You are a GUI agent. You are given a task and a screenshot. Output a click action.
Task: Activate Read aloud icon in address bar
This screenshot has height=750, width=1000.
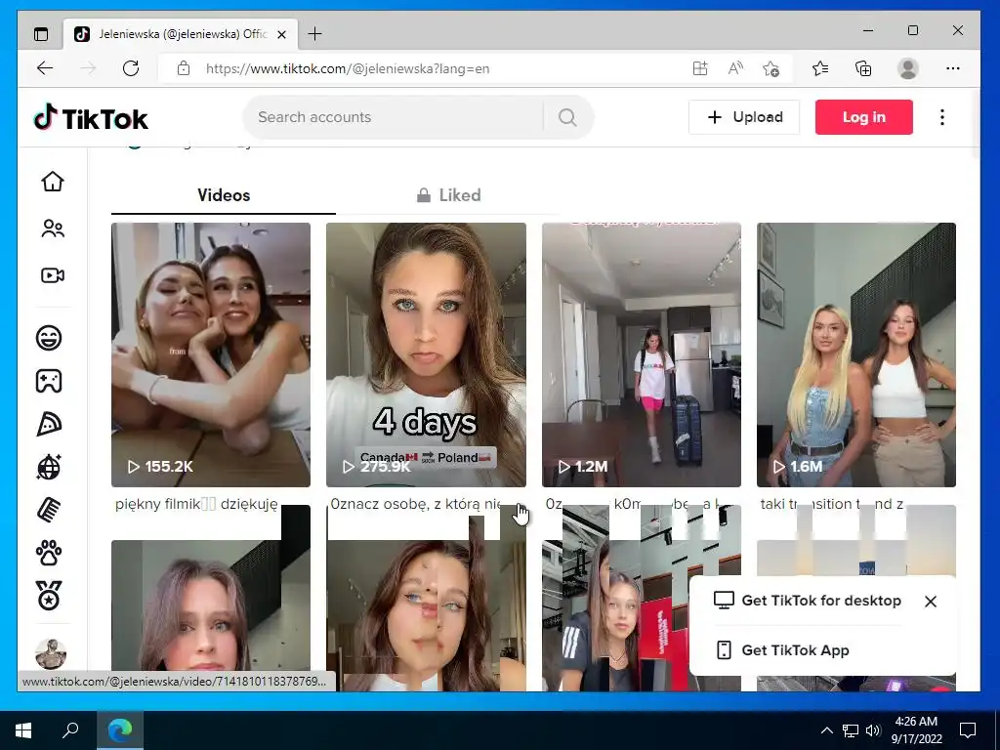pos(735,68)
